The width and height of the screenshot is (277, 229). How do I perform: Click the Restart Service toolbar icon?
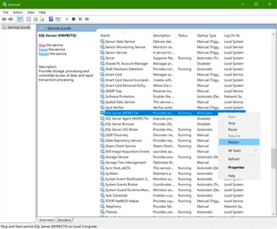click(x=87, y=19)
